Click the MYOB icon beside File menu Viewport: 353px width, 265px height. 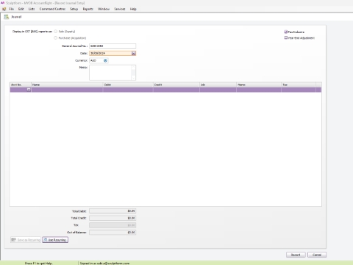pyautogui.click(x=4, y=9)
